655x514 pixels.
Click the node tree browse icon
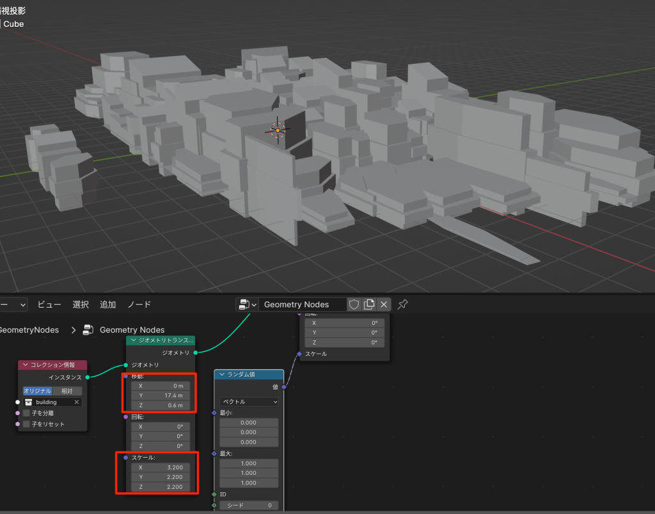[246, 305]
